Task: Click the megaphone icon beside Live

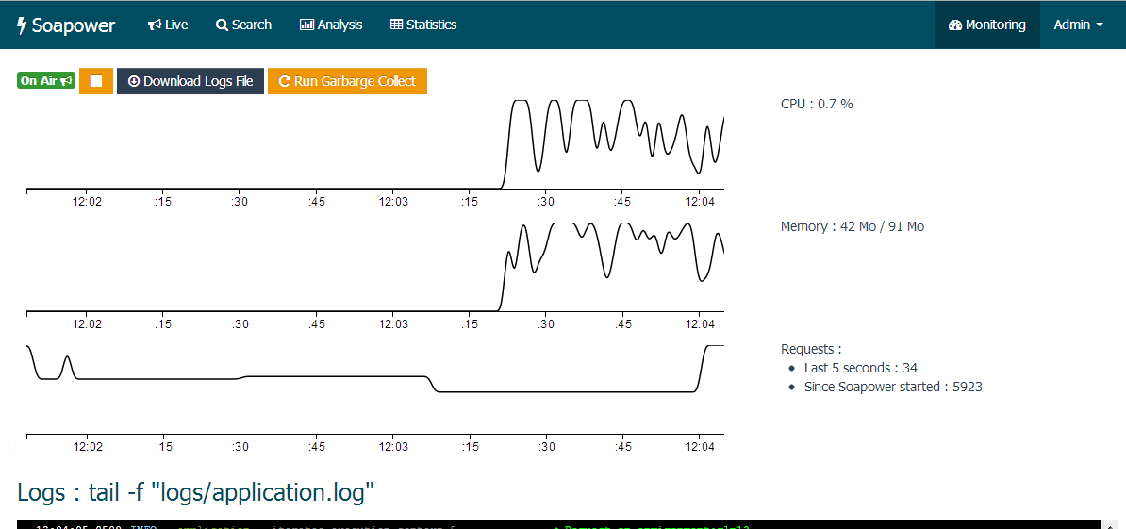Action: (154, 25)
